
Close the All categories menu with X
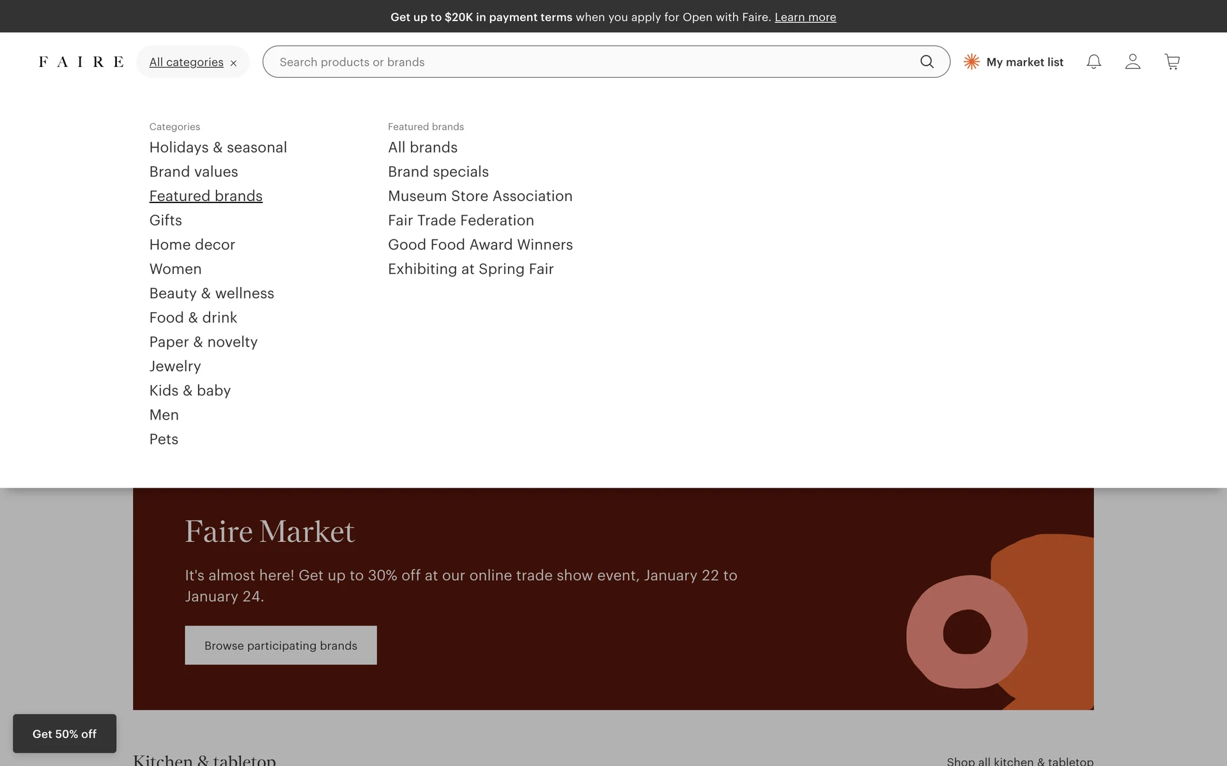click(234, 63)
